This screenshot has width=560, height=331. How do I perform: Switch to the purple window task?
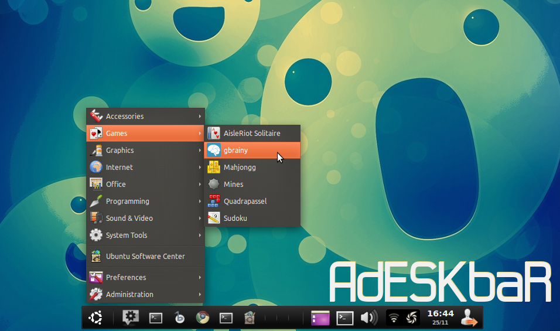click(x=320, y=318)
